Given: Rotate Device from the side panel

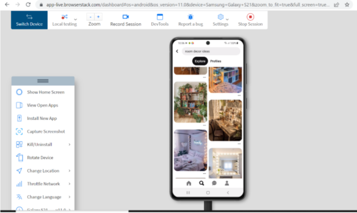Looking at the screenshot, I should 43,157.
